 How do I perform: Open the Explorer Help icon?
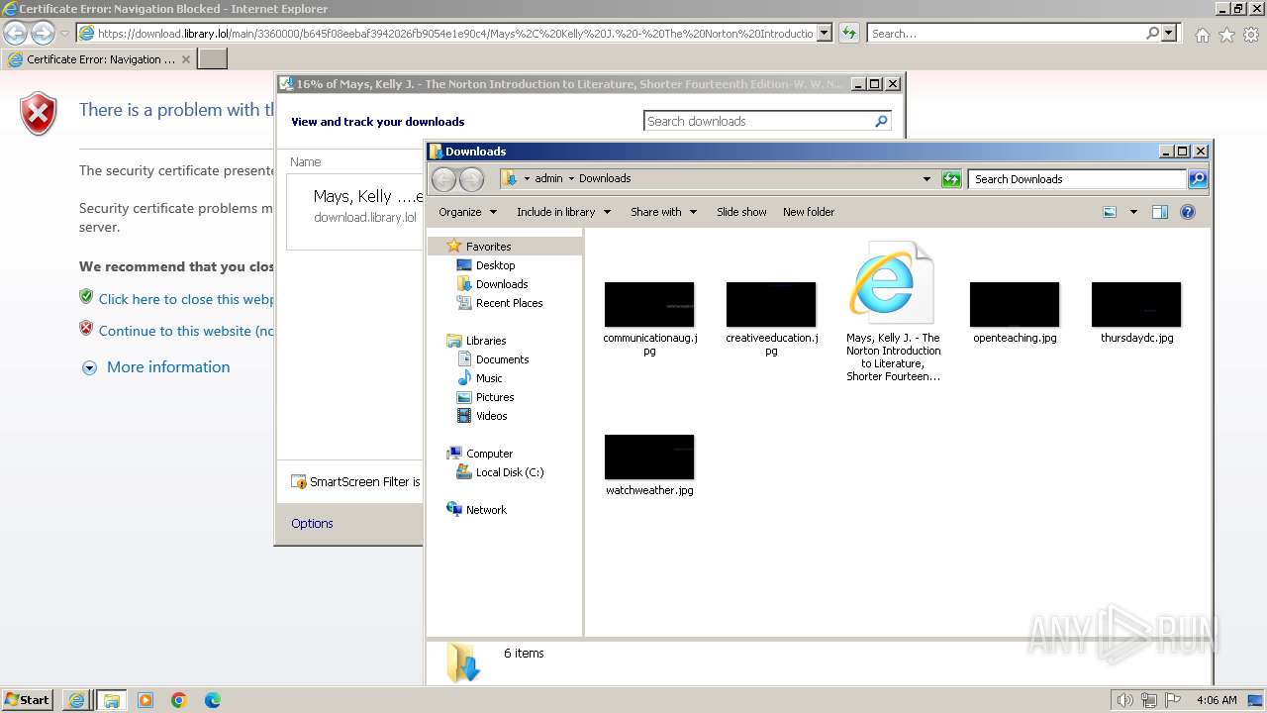[1188, 212]
